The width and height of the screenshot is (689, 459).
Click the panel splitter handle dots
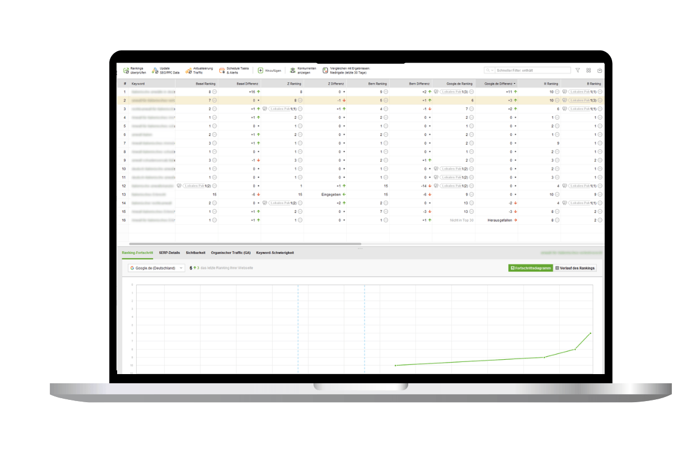point(360,248)
